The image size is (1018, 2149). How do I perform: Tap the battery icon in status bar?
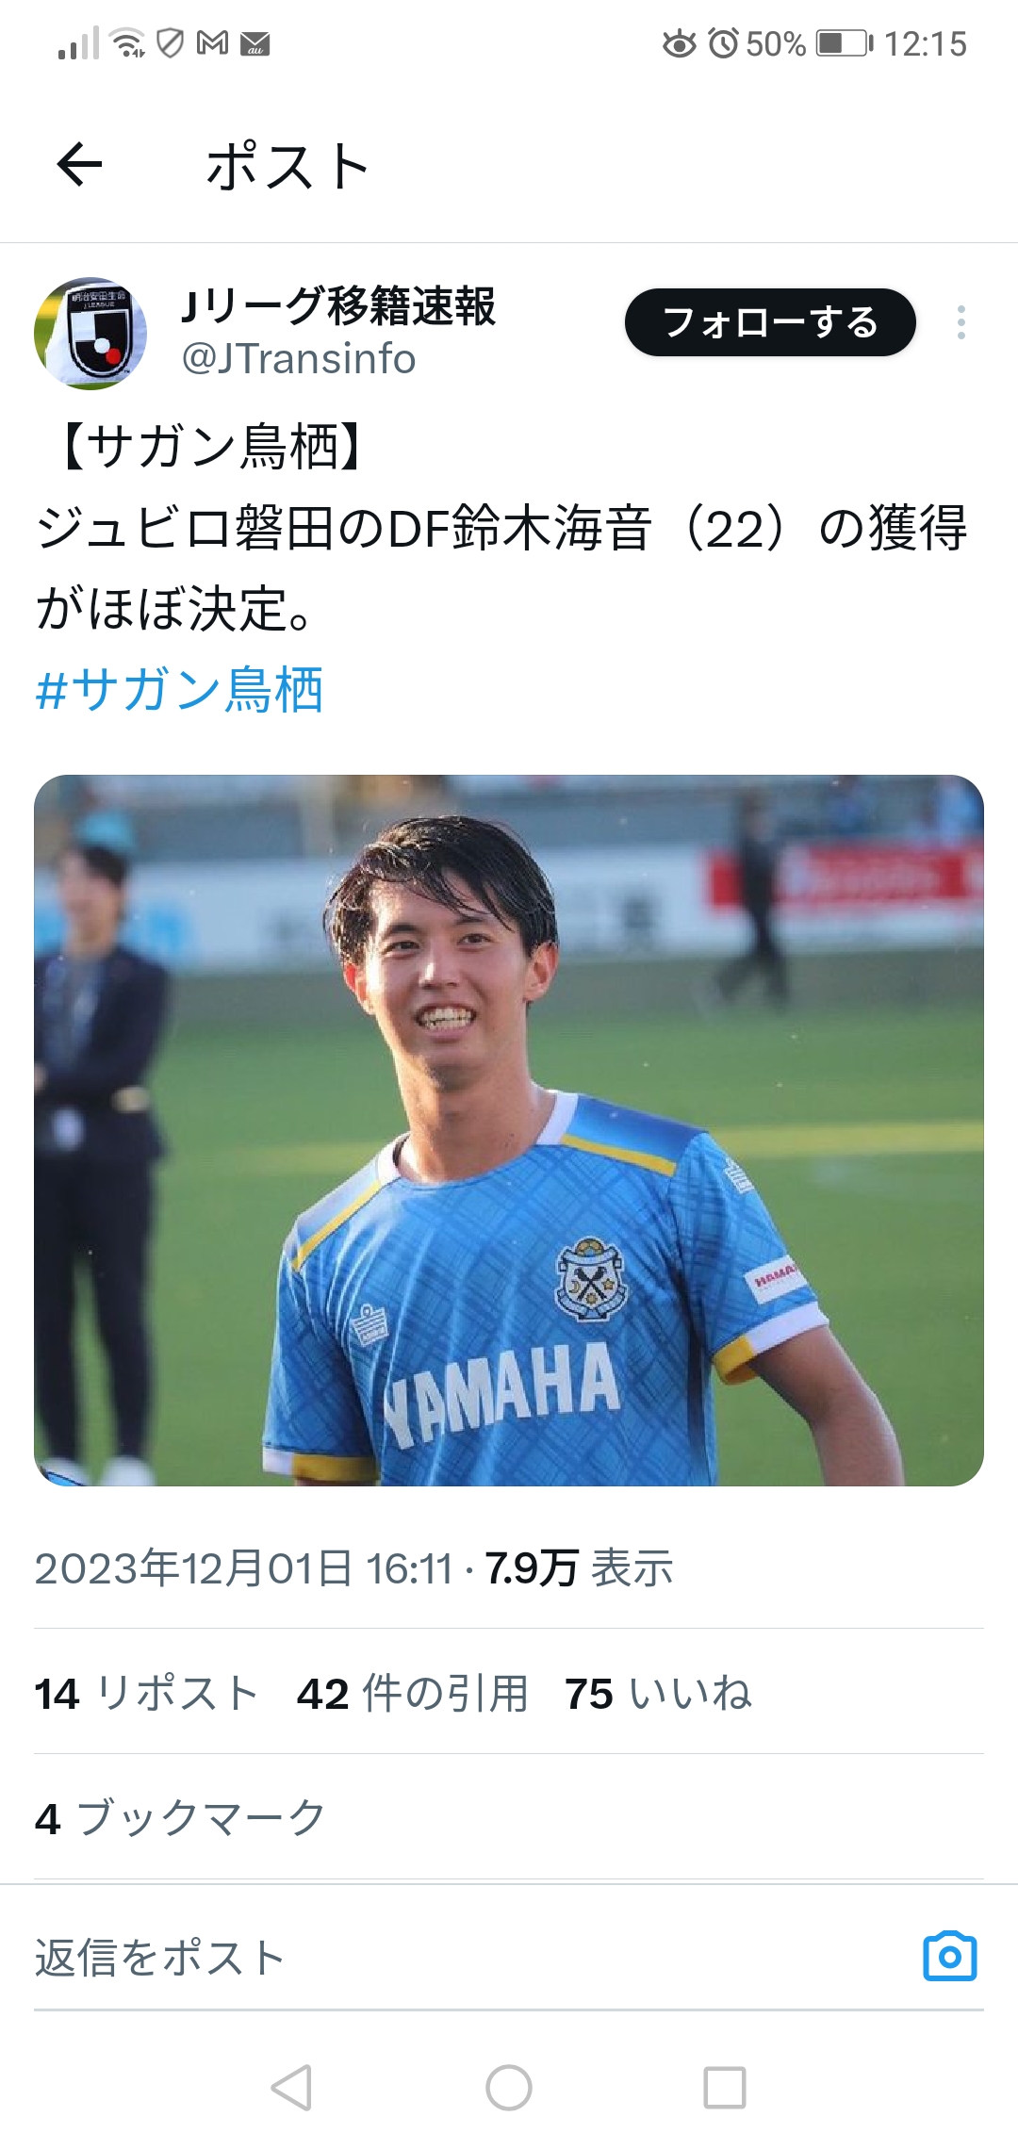click(845, 43)
